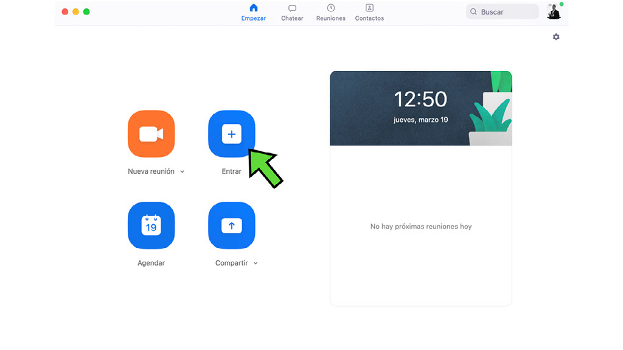
Task: Click the Entrar text label
Action: 231,171
